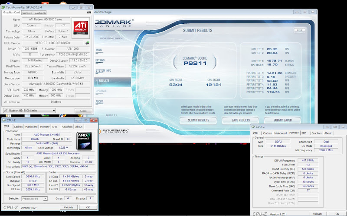Image resolution: width=347 pixels, height=216 pixels.
Task: Click the memory Size value 6144 MBytes
Action: coord(278,146)
